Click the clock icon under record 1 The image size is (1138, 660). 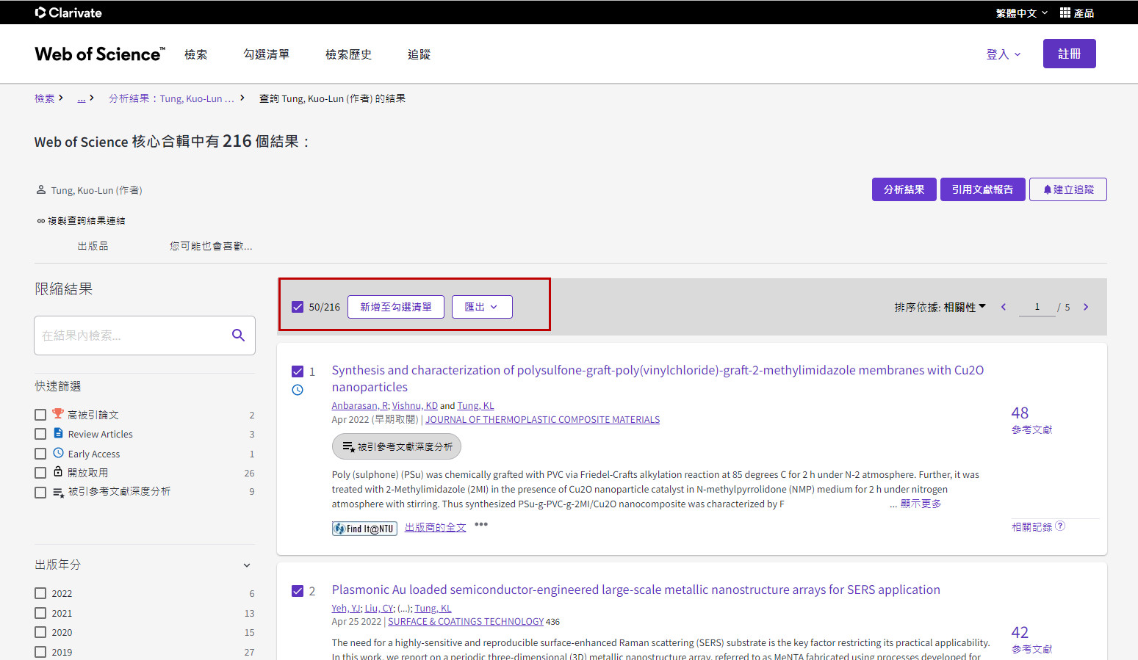coord(298,390)
